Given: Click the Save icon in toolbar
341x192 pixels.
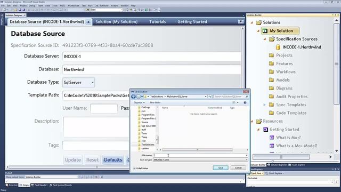Looking at the screenshot, I should [20, 10].
